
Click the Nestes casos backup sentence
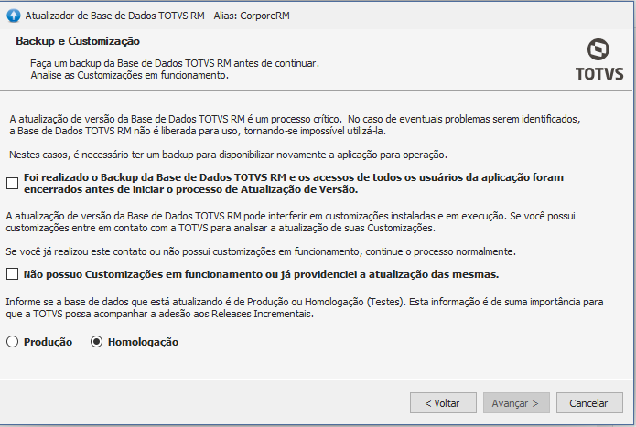pos(228,155)
